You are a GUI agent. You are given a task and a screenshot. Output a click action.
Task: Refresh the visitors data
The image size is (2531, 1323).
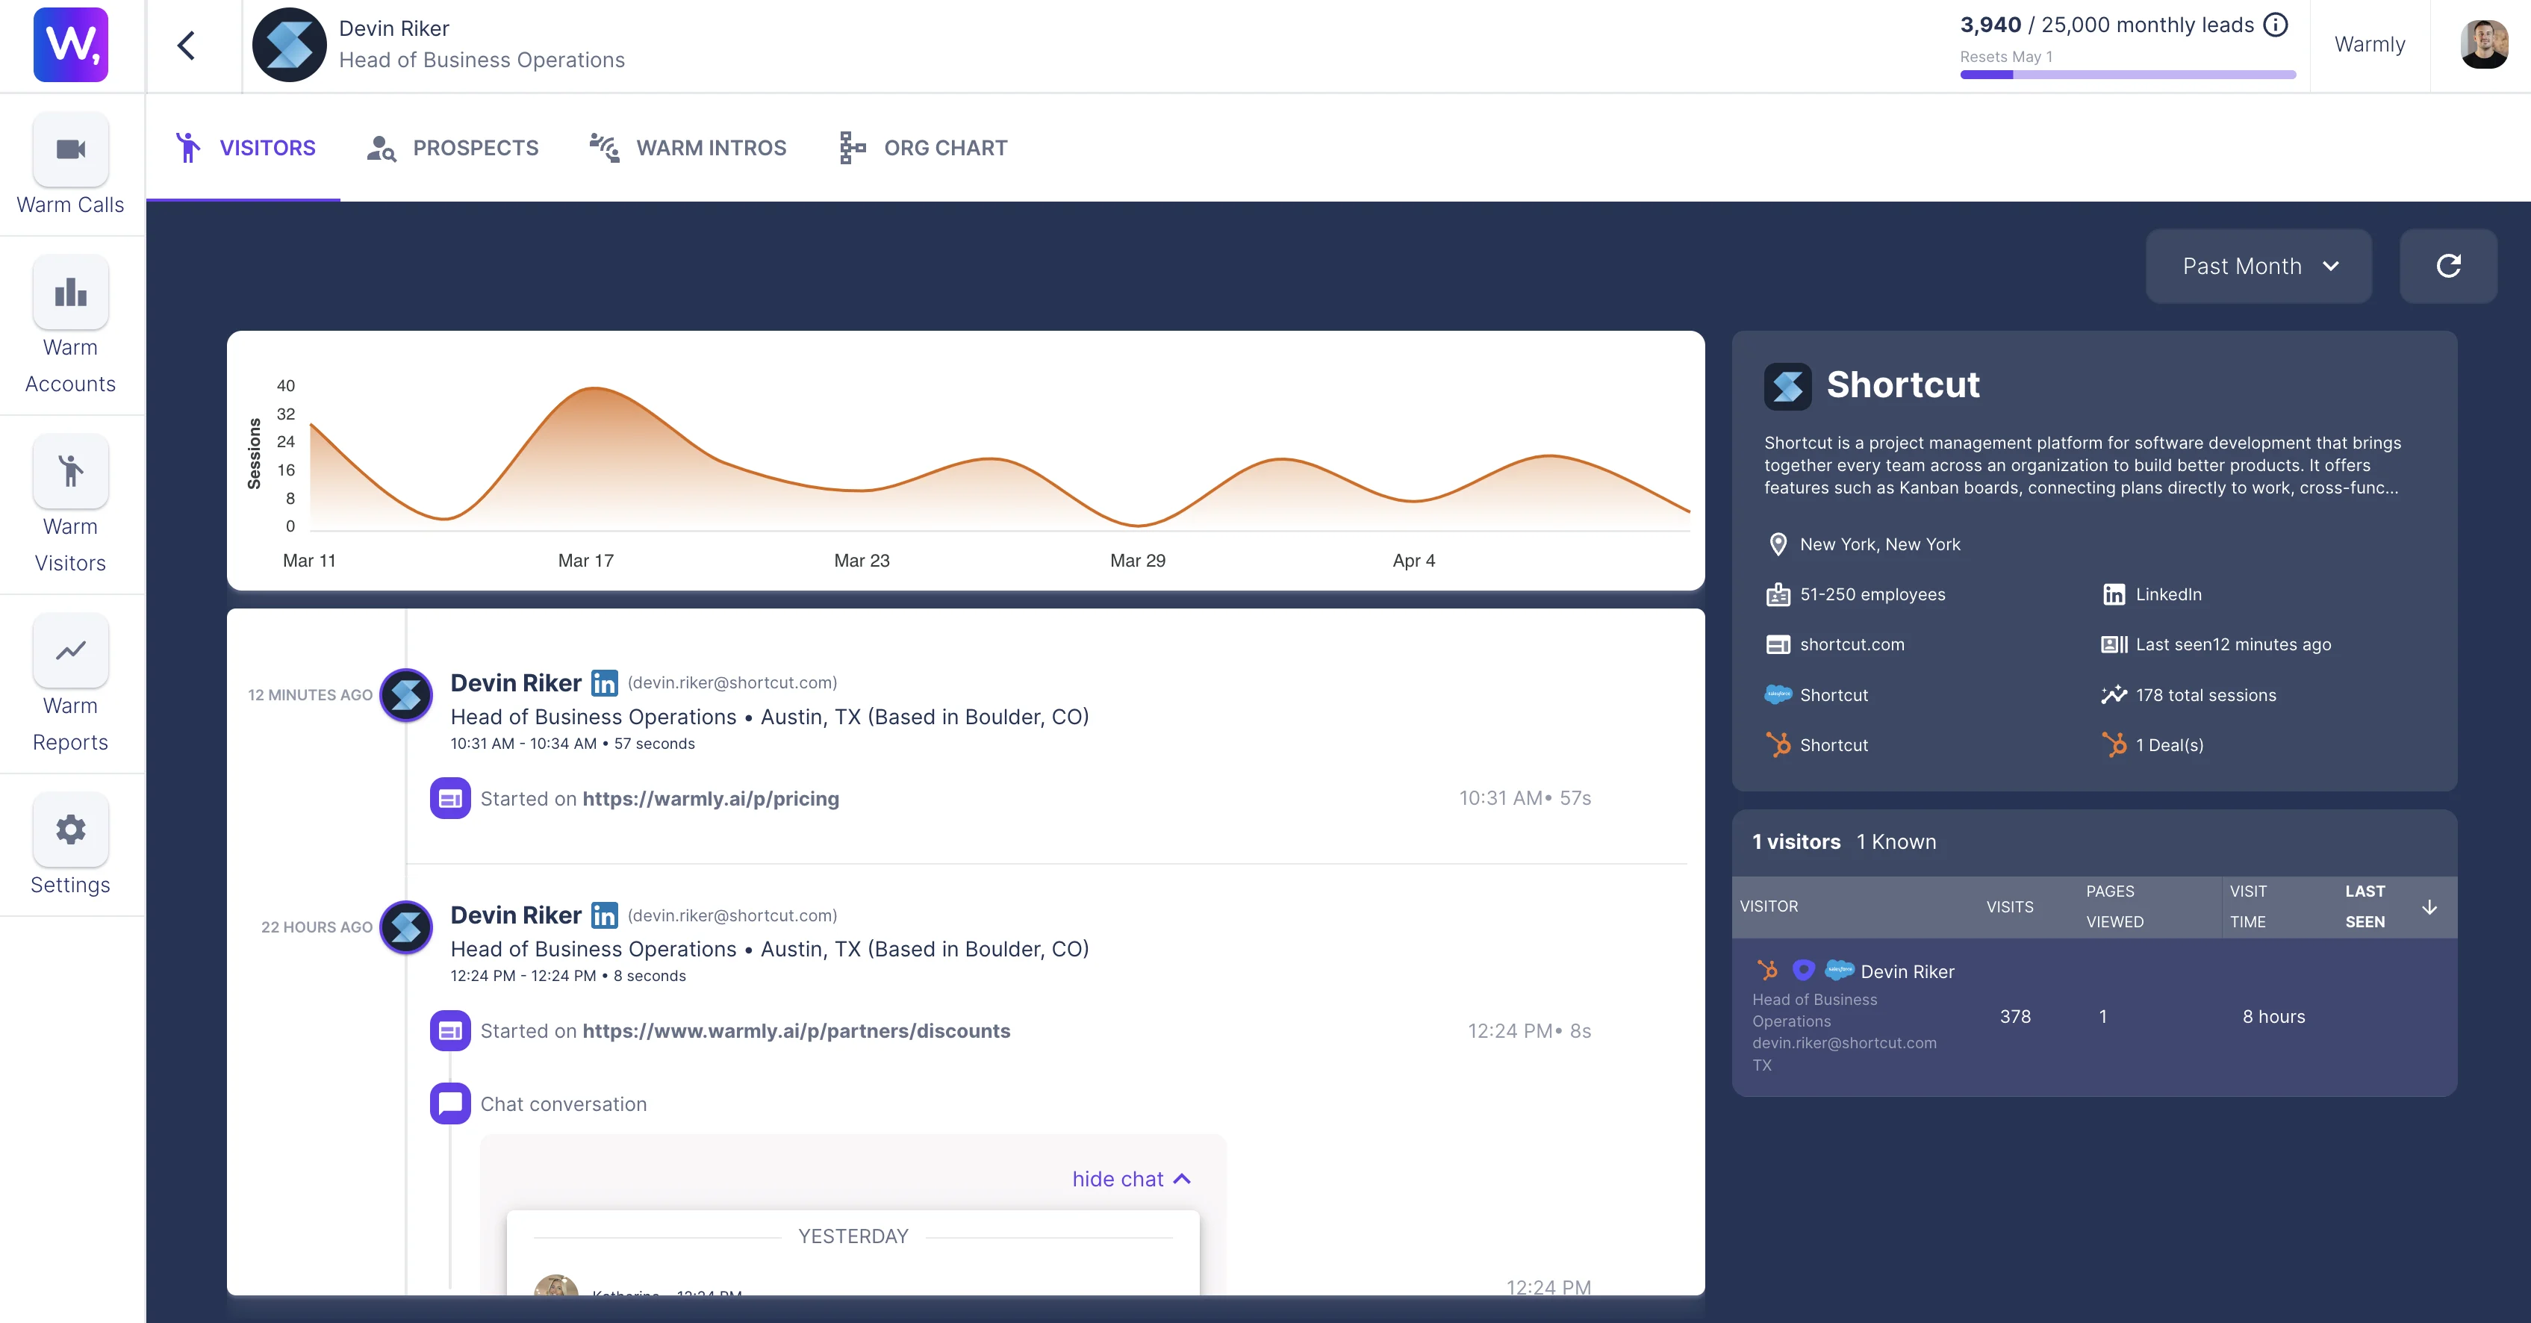[2447, 267]
